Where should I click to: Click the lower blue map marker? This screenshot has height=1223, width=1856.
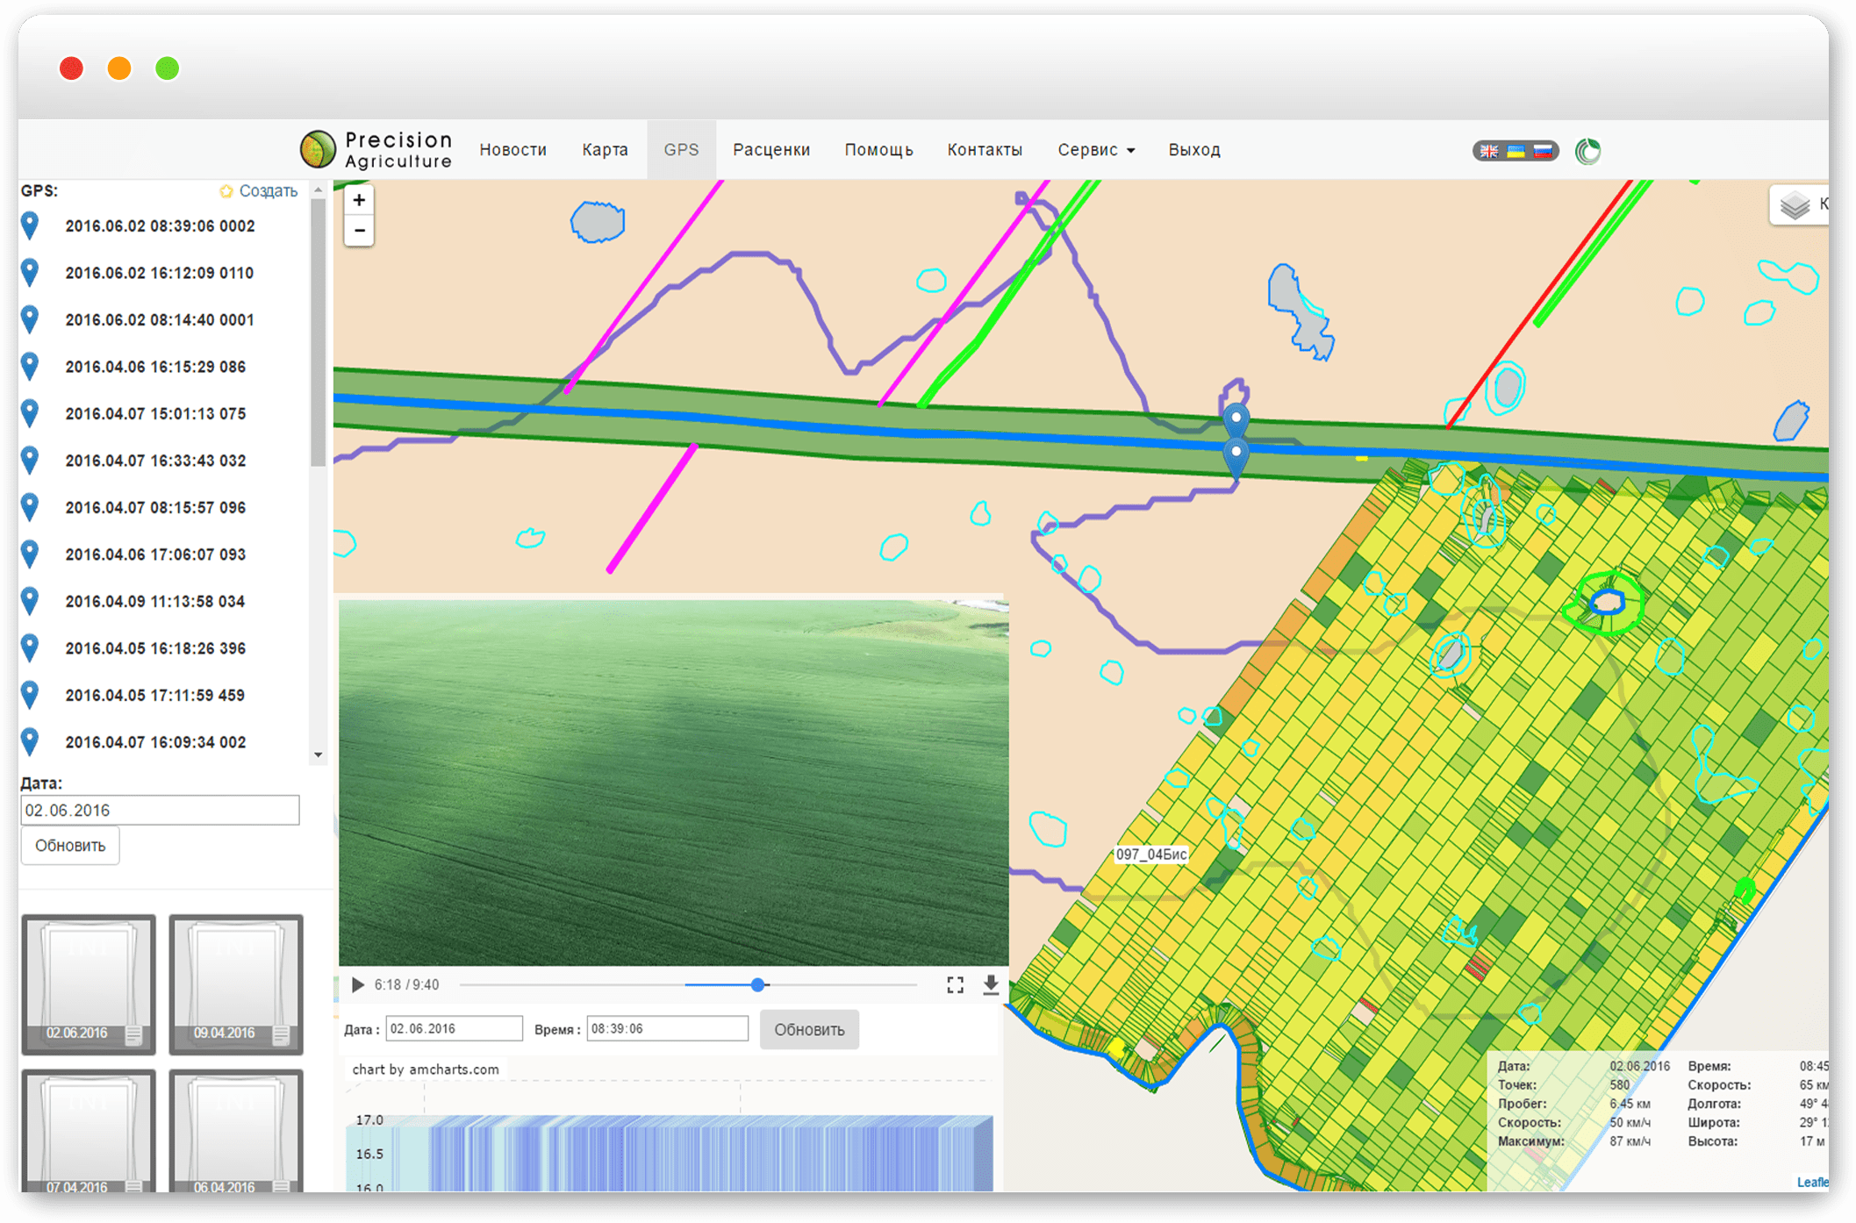pos(1236,457)
